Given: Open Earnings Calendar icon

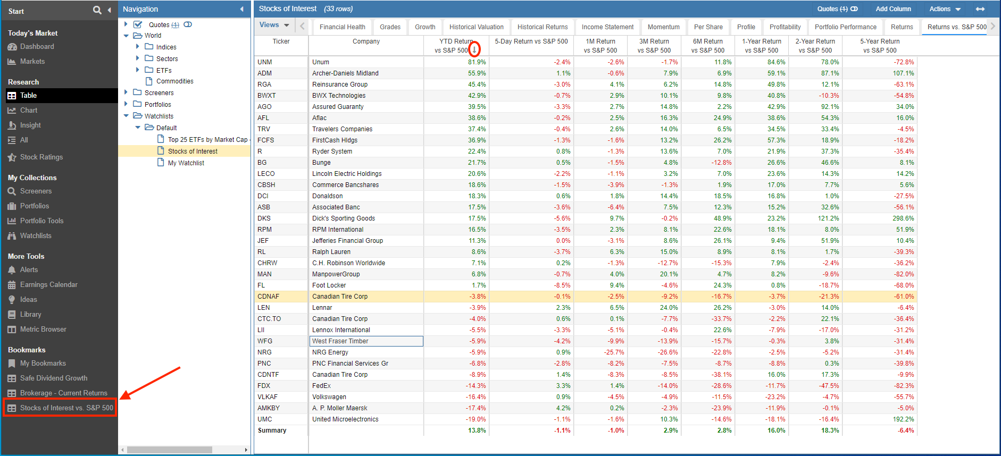Looking at the screenshot, I should (x=12, y=285).
